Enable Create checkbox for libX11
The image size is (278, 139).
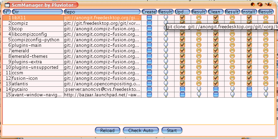tap(149, 18)
